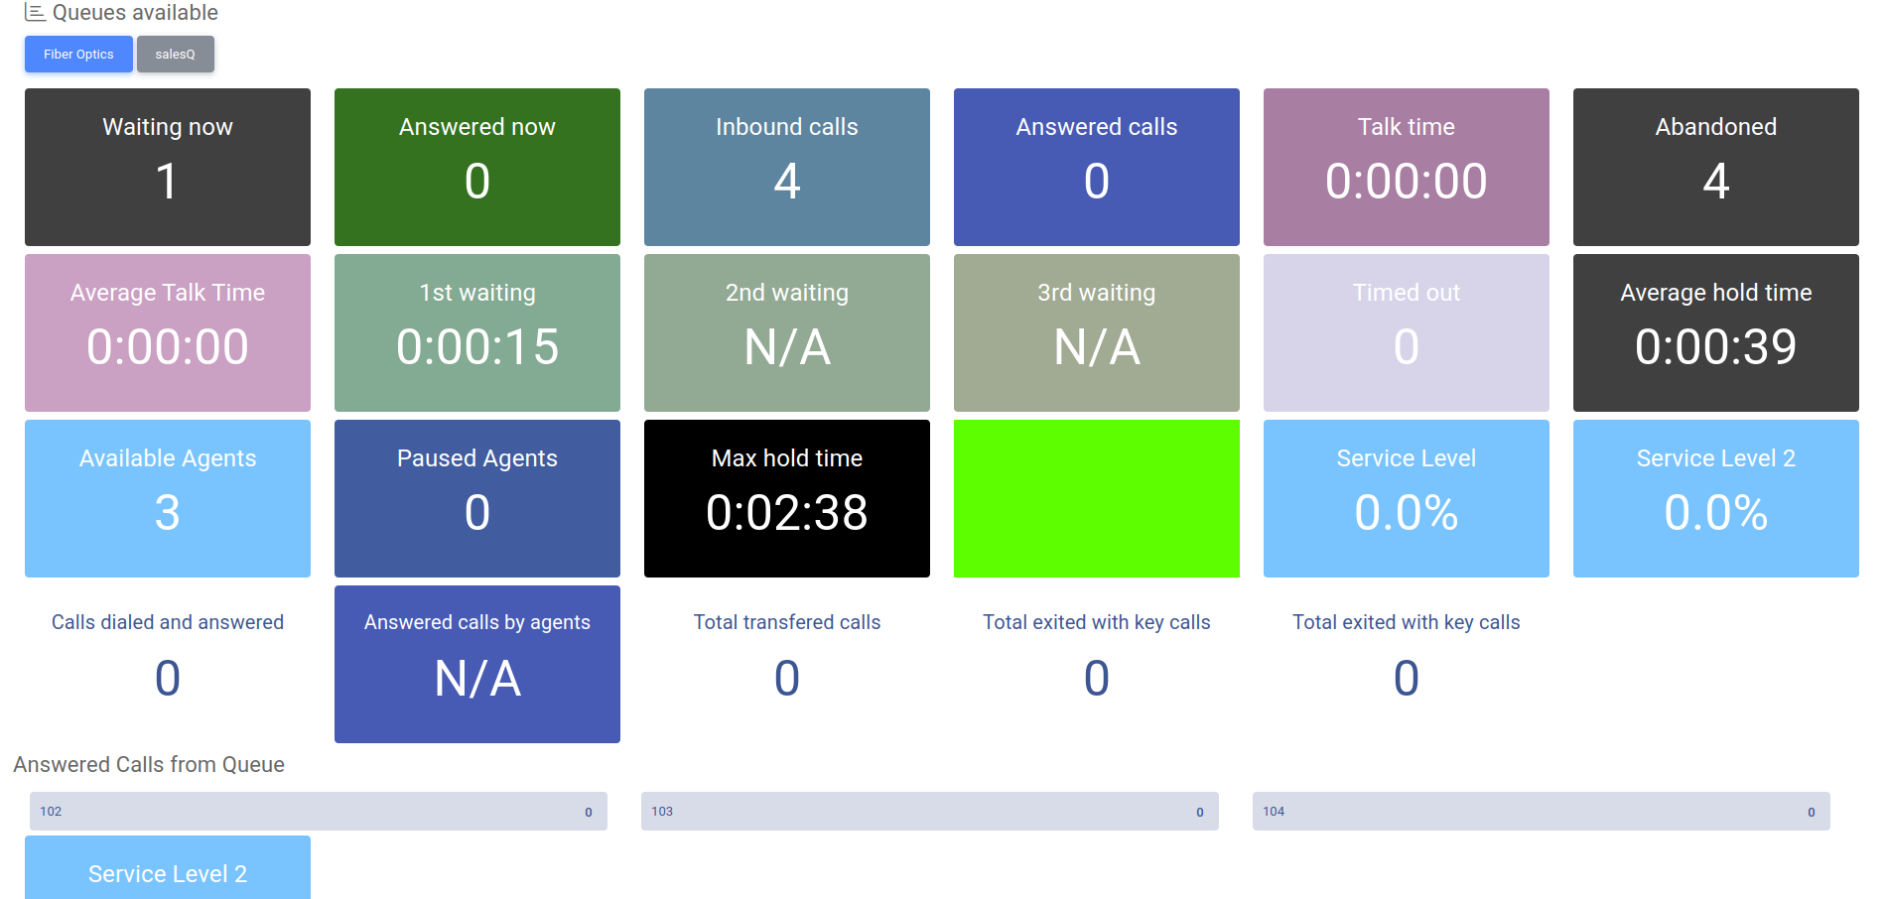Click the Abandoned calls tile
The height and width of the screenshot is (899, 1886).
1715,167
